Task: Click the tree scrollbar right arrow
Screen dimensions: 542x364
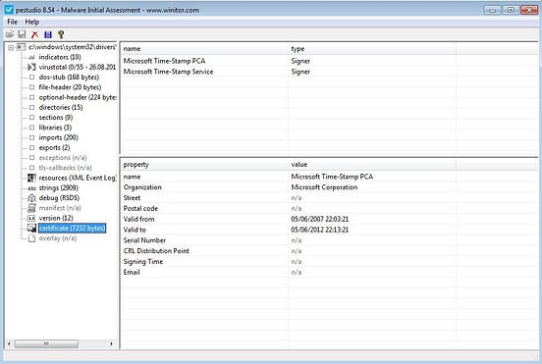Action: click(x=111, y=343)
